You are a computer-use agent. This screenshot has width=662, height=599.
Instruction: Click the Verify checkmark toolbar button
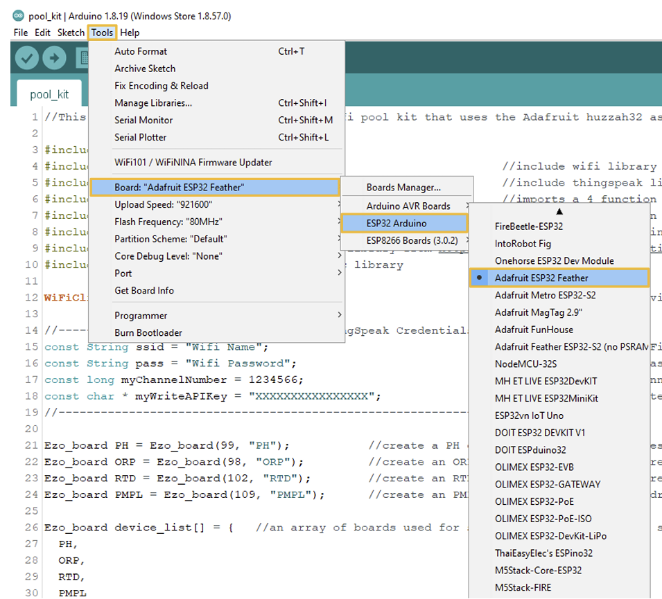click(x=26, y=57)
